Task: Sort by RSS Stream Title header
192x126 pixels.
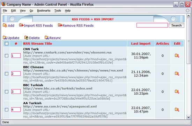Action: coord(38,44)
